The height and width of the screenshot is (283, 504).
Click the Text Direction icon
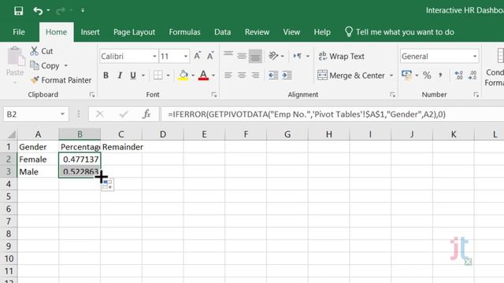298,56
